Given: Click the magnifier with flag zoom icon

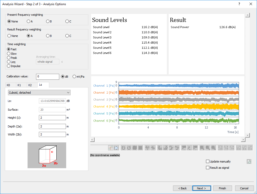Looking at the screenshot, I should click(202, 148).
